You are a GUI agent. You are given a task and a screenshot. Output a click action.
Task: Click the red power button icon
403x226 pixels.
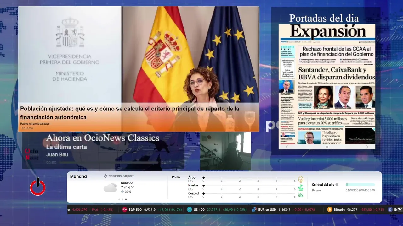pos(38,187)
